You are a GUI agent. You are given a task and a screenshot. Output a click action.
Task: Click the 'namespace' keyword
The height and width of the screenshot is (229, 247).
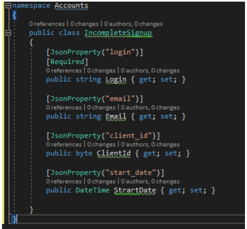(31, 6)
